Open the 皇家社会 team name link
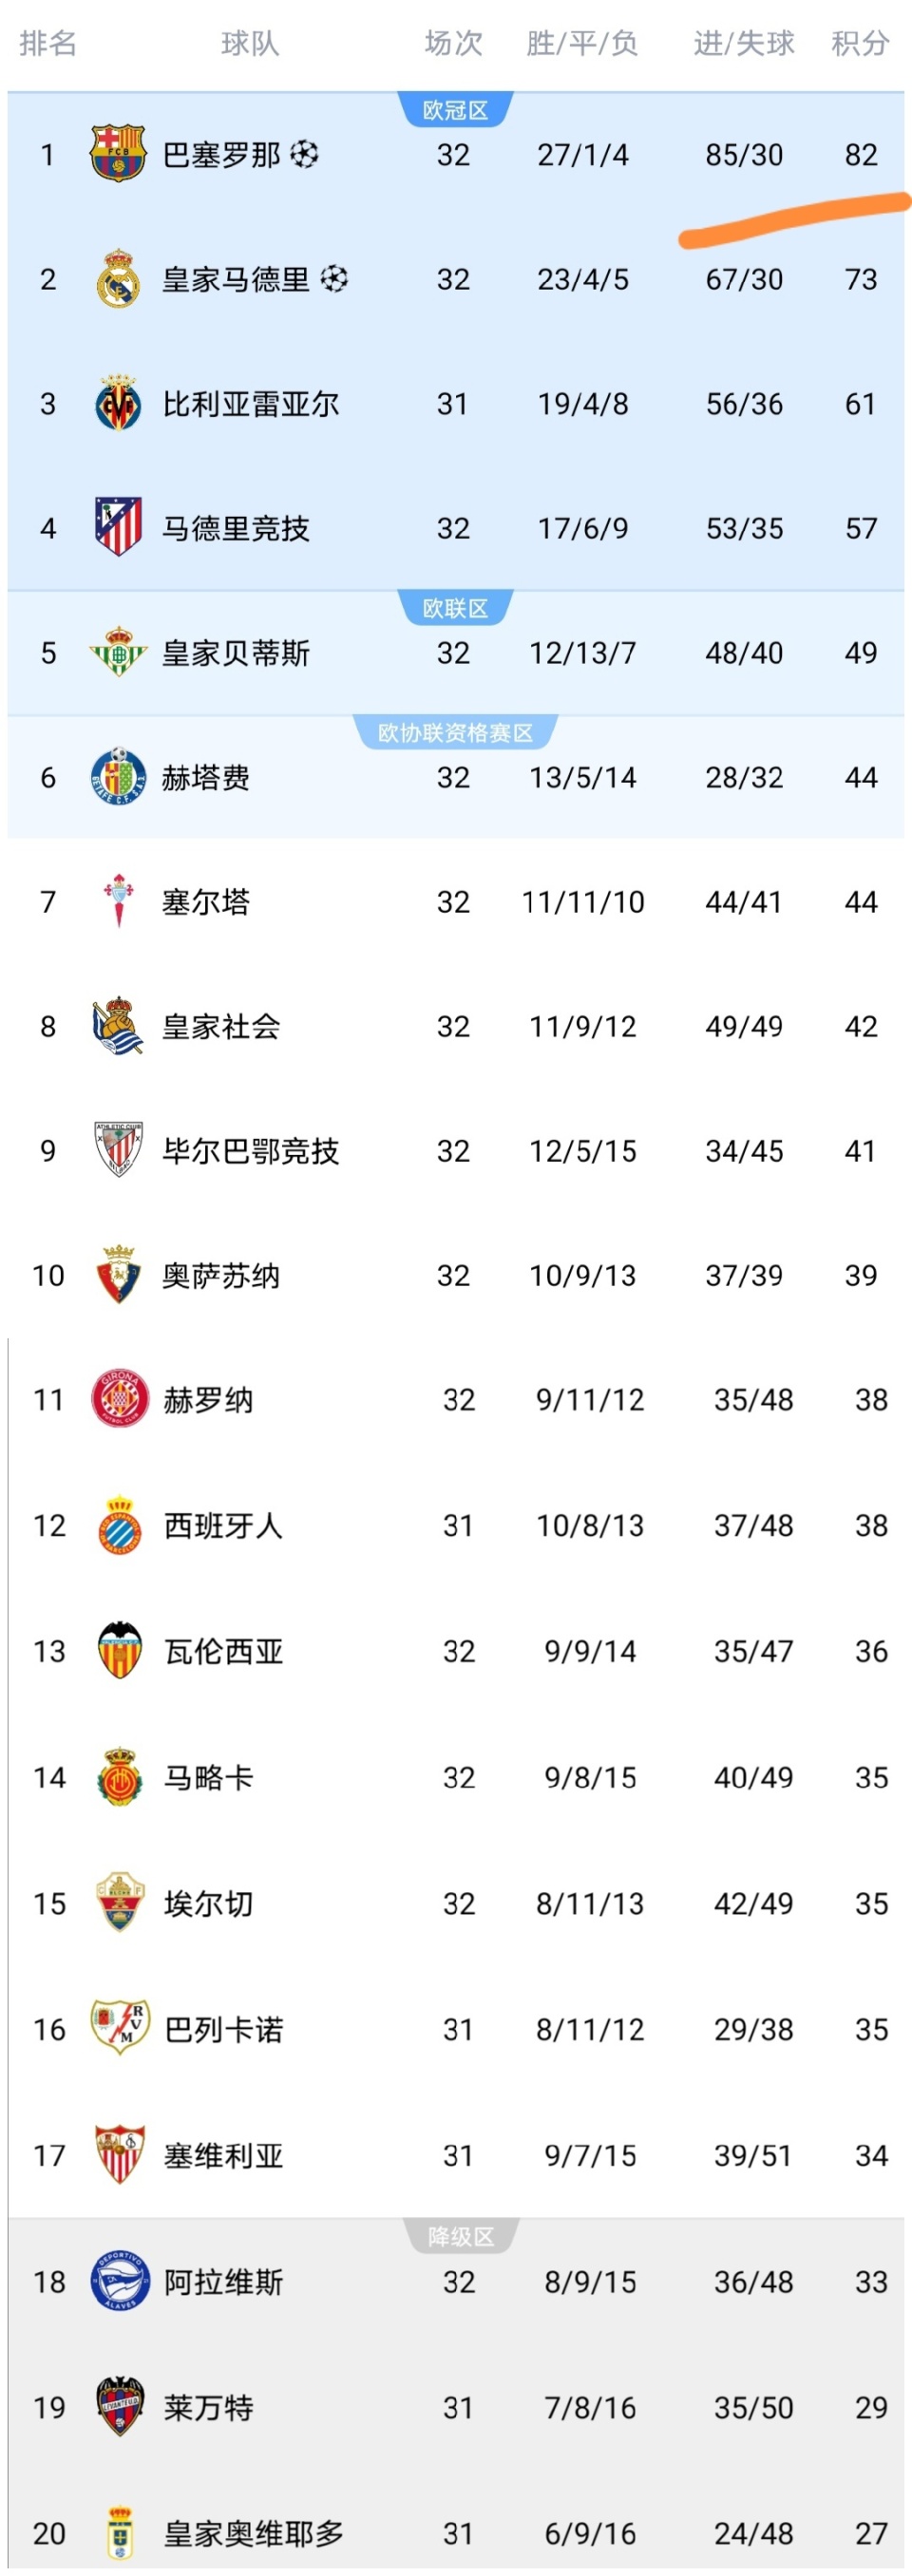Screen dimensions: 912x2576 click(221, 1026)
